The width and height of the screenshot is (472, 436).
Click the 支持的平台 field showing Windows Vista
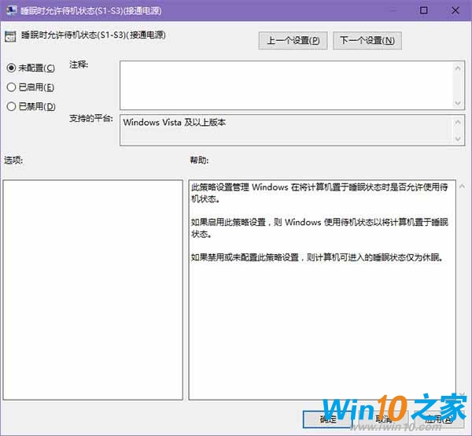(x=285, y=131)
